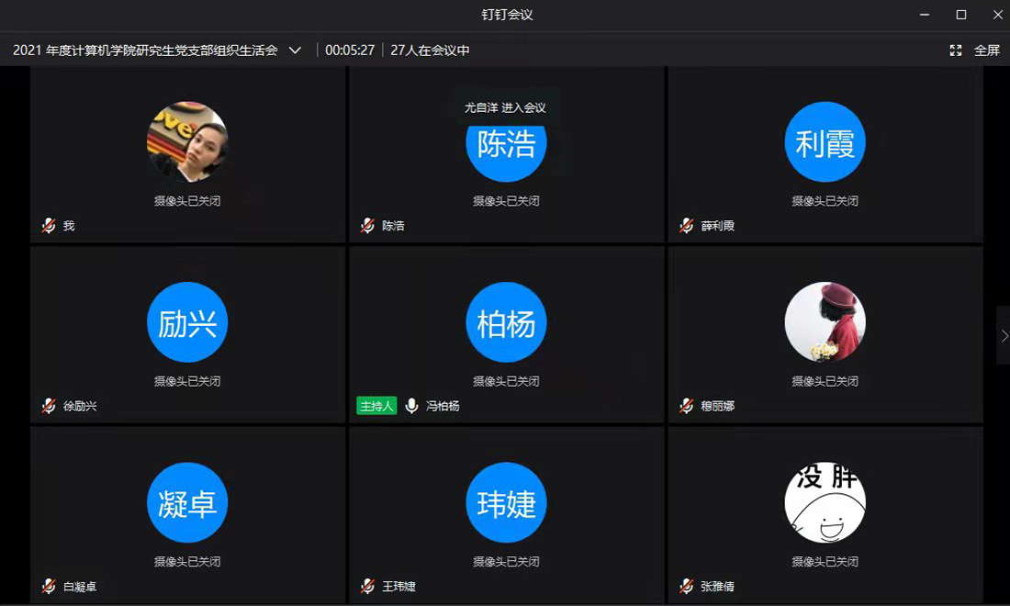
Task: Click the muted mic icon beside 穆丽娜
Action: click(x=686, y=406)
